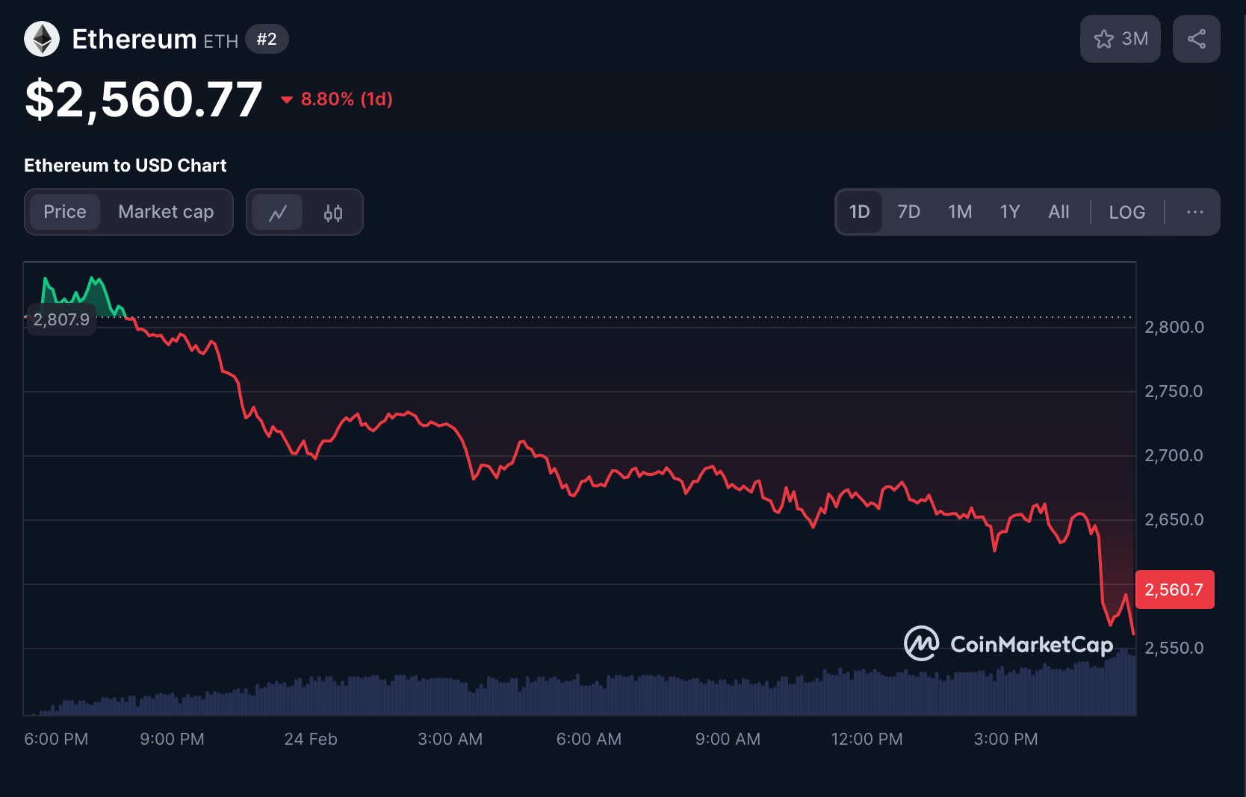Add Ethereum to watchlist with star button

pos(1120,39)
